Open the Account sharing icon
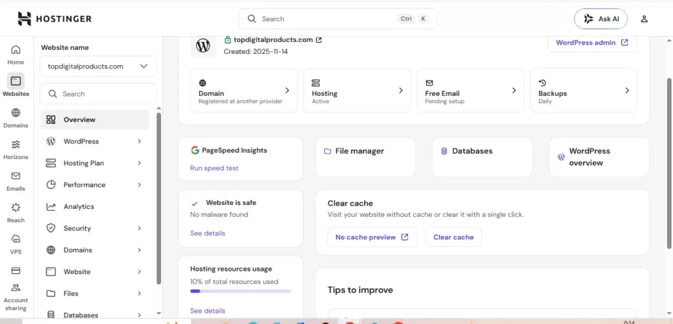This screenshot has width=673, height=324. (x=16, y=287)
